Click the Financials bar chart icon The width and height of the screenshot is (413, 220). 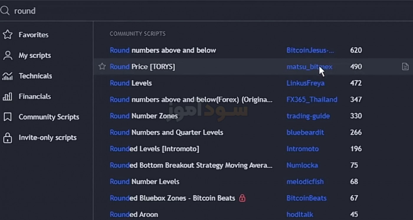pyautogui.click(x=7, y=97)
